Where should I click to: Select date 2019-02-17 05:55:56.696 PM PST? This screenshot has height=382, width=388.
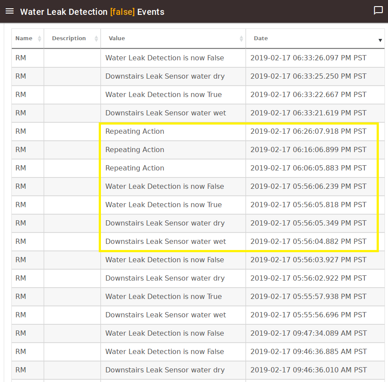308,315
